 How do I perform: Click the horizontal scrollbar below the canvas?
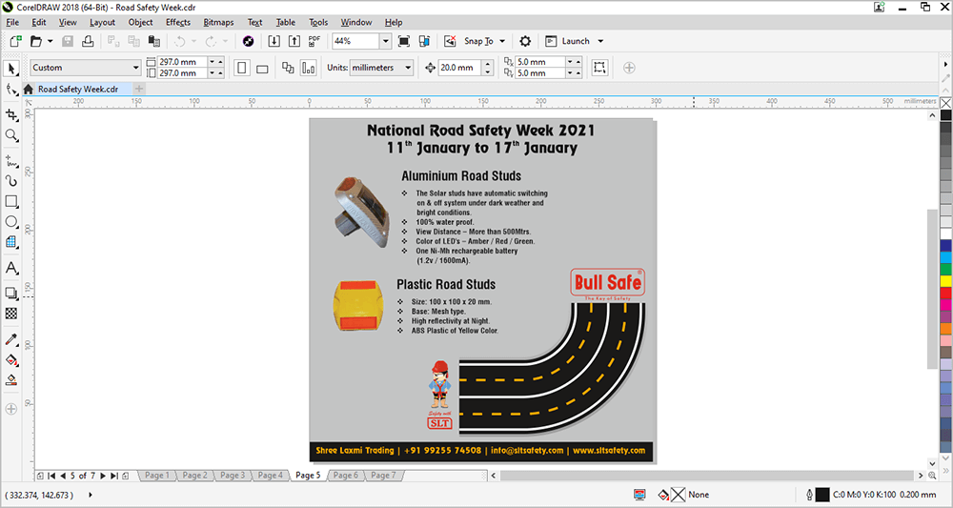(x=706, y=476)
